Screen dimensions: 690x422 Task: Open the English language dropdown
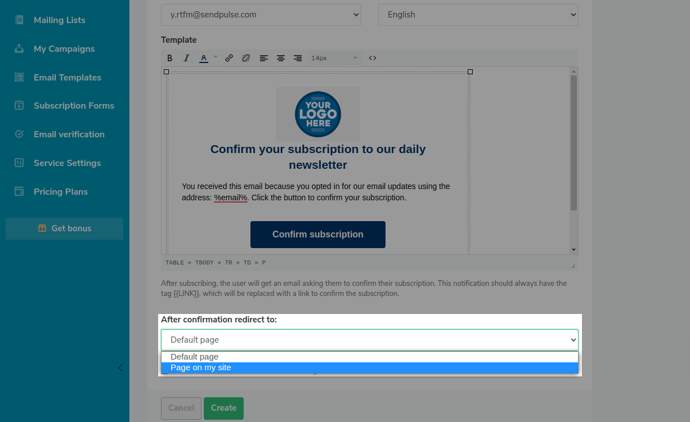(x=478, y=15)
